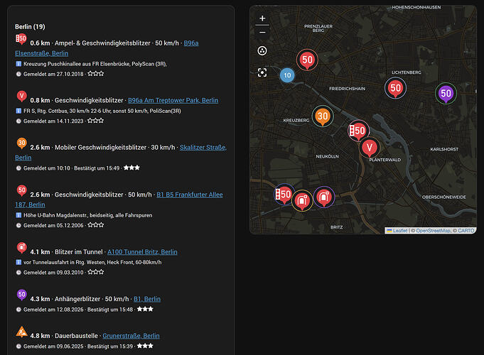Select the red 50 marker below Lichtenberg
484x355 pixels.
[x=395, y=88]
